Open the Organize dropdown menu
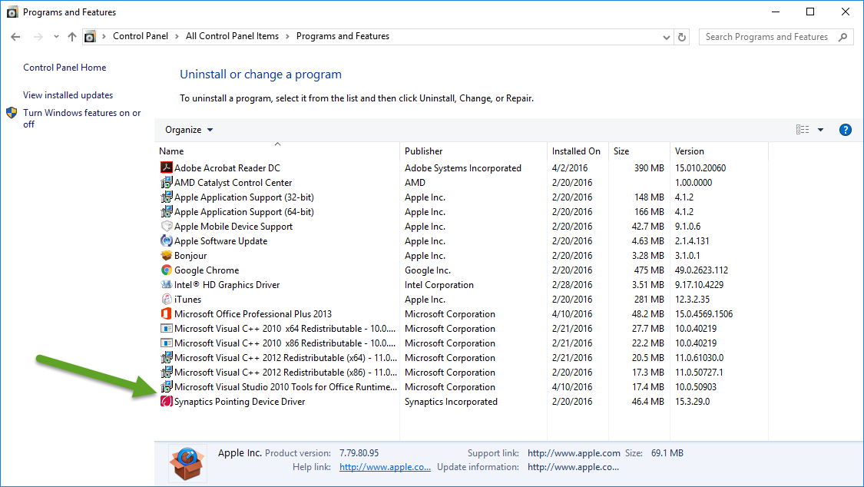The width and height of the screenshot is (864, 487). pyautogui.click(x=189, y=130)
